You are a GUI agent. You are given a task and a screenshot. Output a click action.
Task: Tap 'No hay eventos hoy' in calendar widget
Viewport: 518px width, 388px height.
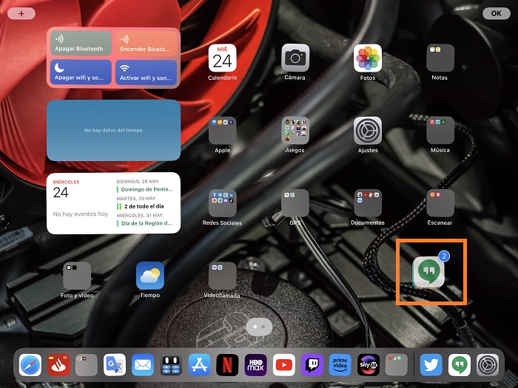click(x=81, y=214)
